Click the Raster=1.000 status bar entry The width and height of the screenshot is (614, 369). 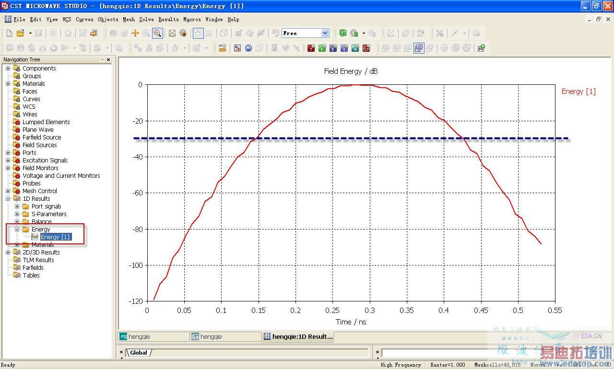448,365
